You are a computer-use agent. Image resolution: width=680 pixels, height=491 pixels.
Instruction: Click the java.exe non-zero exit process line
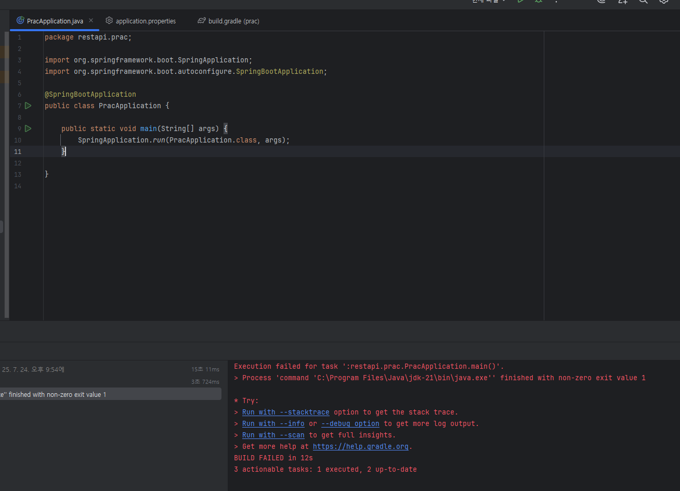coord(440,378)
